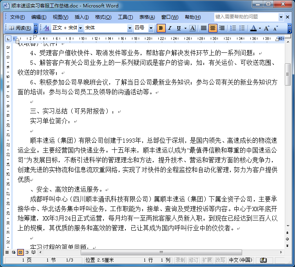Toggle 扩展 extend selection in status bar
This screenshot has height=267, width=295.
[x=207, y=260]
